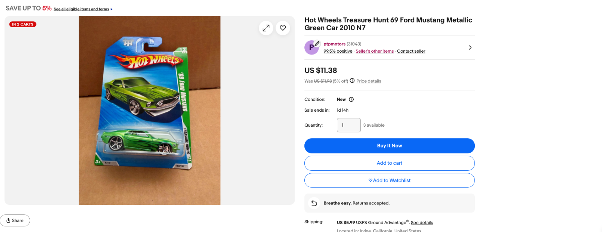Click Contact seller link
The image size is (602, 232).
click(411, 51)
